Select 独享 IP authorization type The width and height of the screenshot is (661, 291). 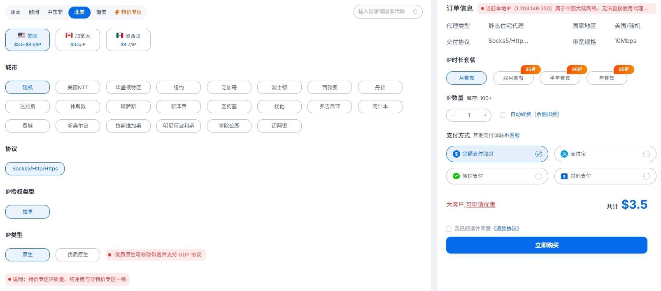click(28, 212)
